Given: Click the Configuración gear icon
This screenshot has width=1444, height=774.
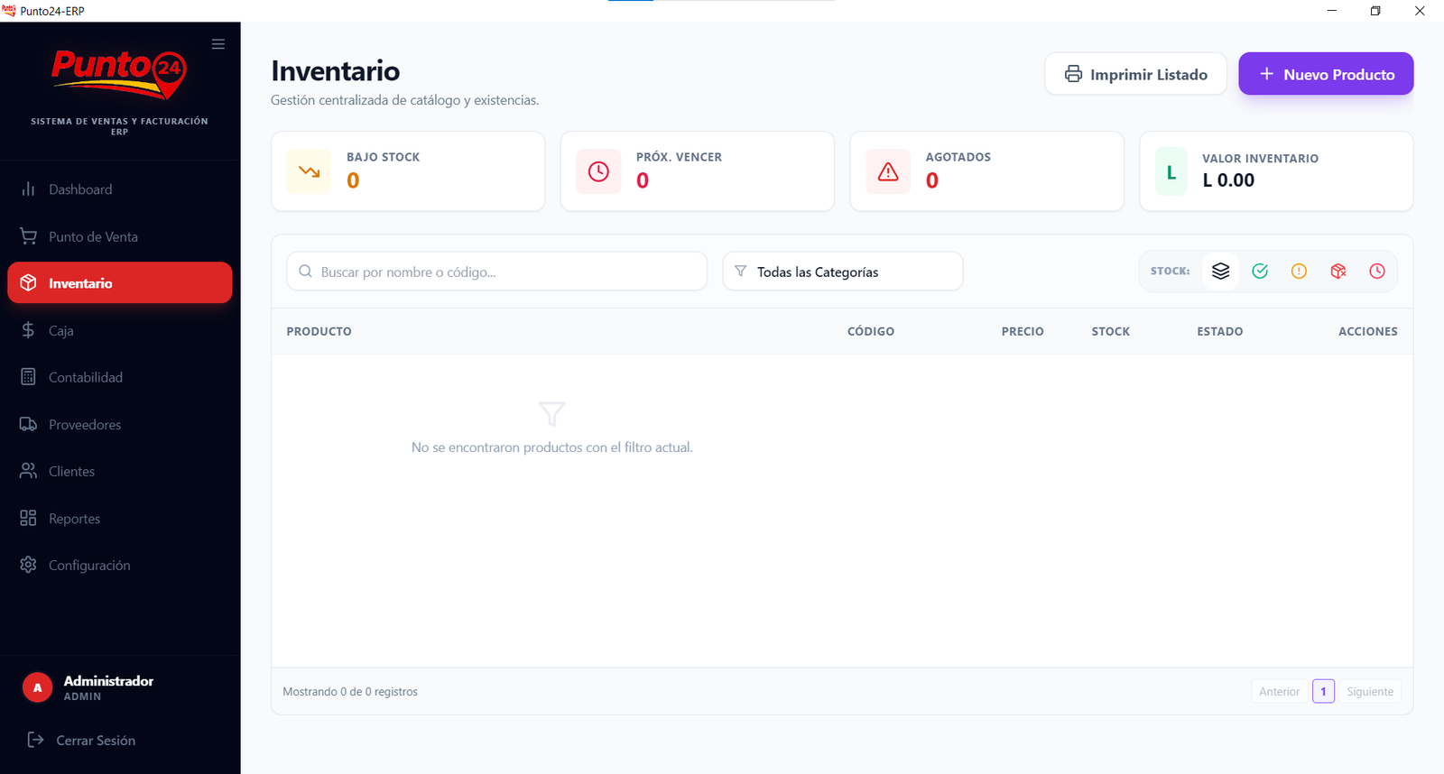Looking at the screenshot, I should (28, 565).
